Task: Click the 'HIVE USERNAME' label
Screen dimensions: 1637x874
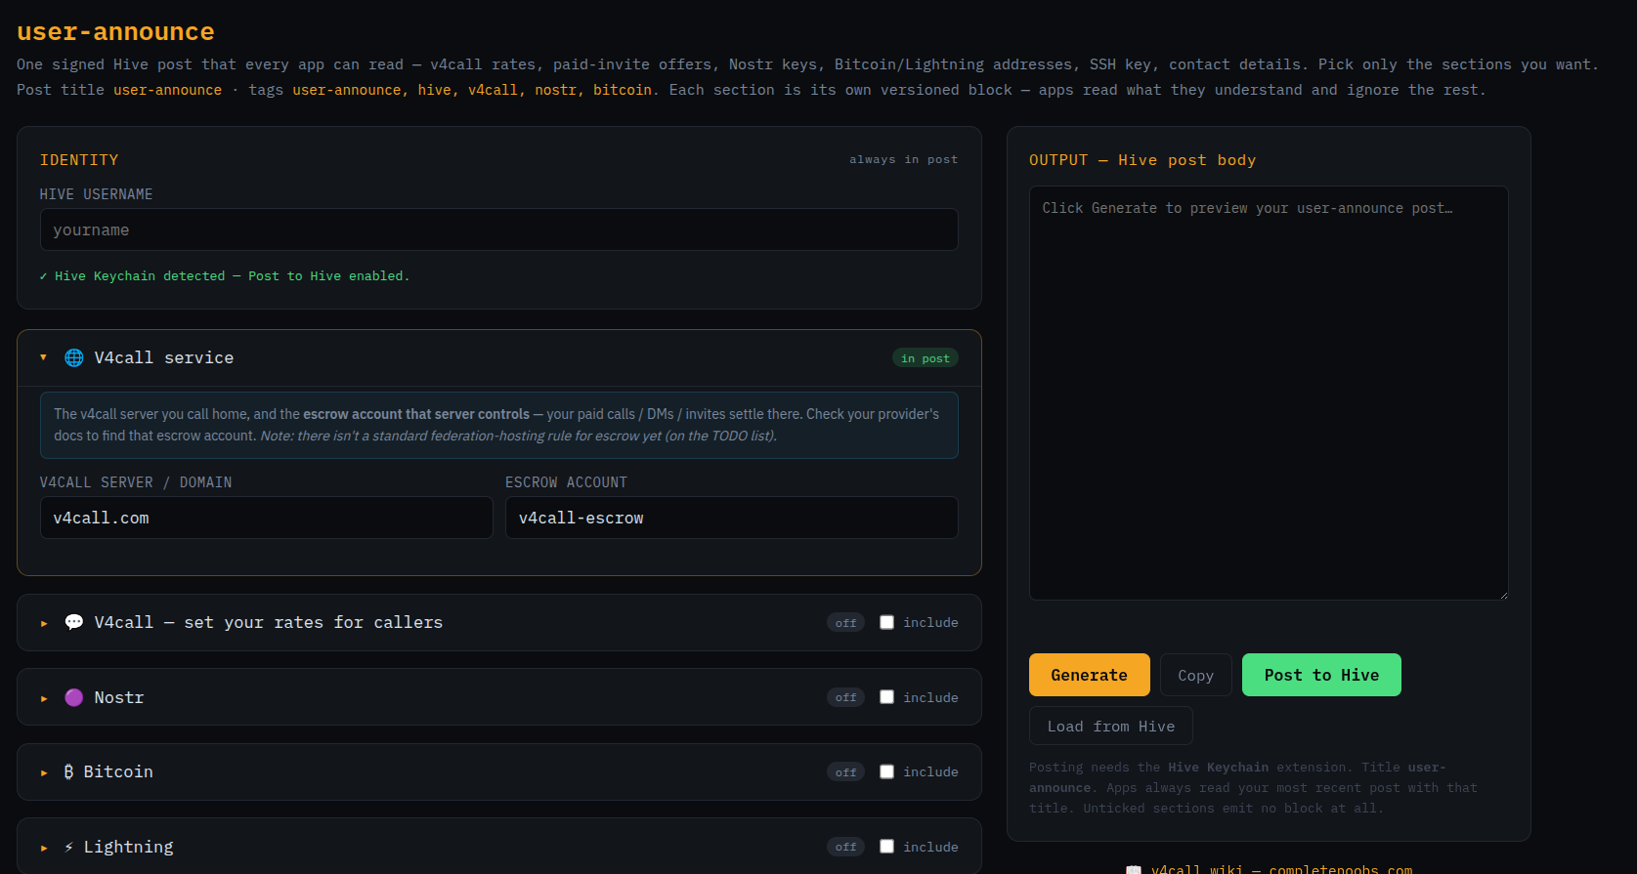Action: click(x=96, y=194)
